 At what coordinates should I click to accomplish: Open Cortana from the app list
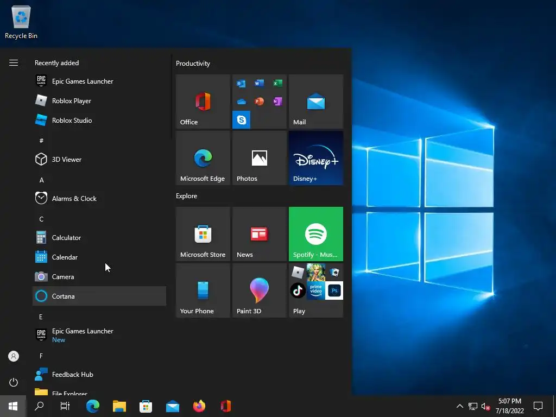(x=99, y=296)
